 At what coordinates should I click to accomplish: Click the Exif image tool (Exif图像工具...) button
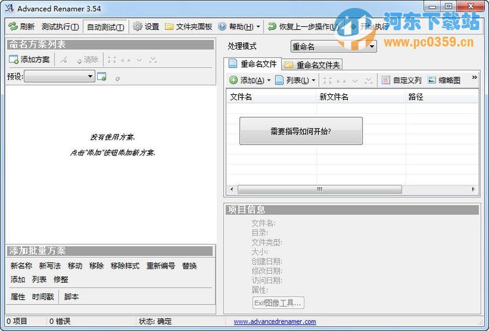[278, 303]
